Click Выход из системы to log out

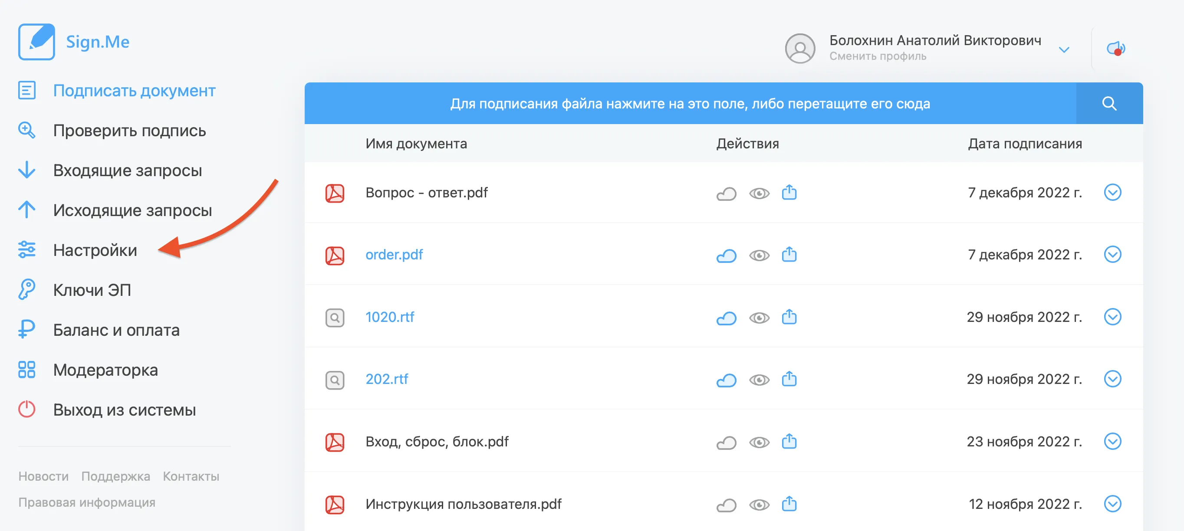[124, 410]
